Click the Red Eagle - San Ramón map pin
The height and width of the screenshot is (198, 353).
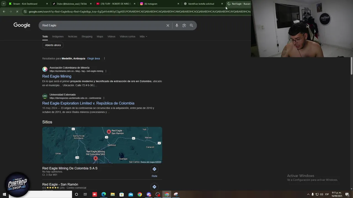click(109, 132)
